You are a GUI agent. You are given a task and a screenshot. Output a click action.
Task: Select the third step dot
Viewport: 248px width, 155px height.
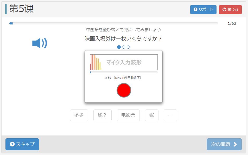click(128, 47)
